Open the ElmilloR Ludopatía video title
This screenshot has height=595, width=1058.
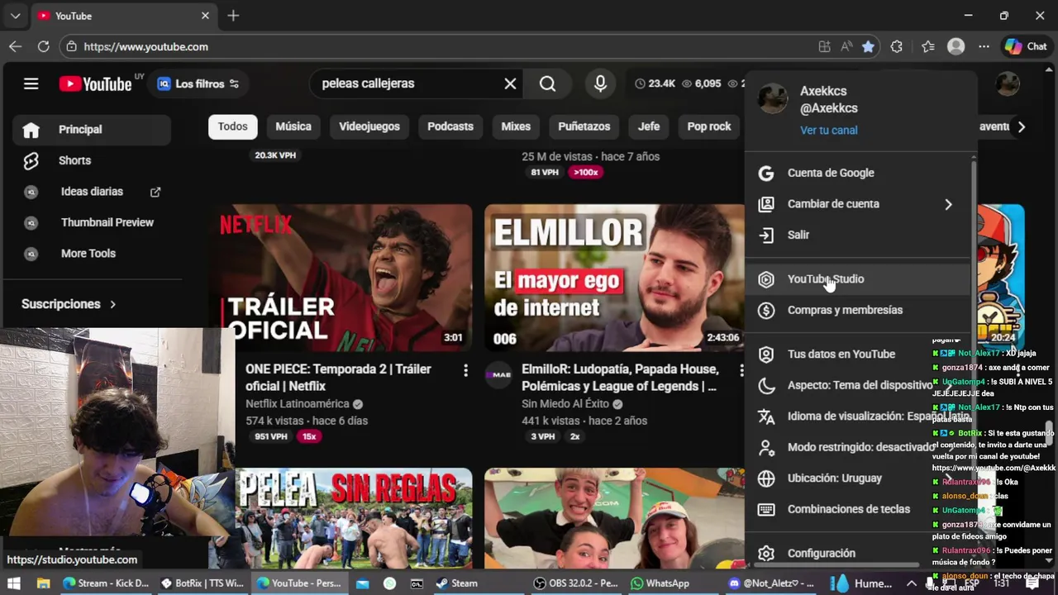pos(620,378)
